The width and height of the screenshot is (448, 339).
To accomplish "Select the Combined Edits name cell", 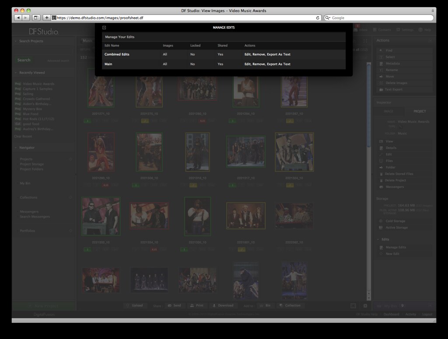I will pos(117,54).
